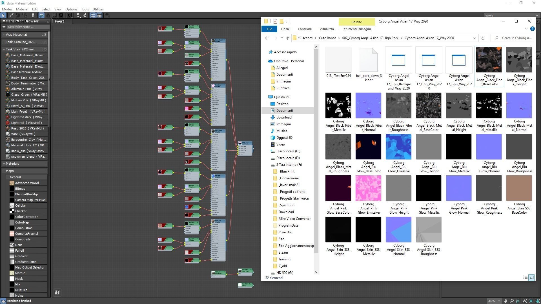
Task: Click the binoculars search icon in View1
Action: [57, 292]
